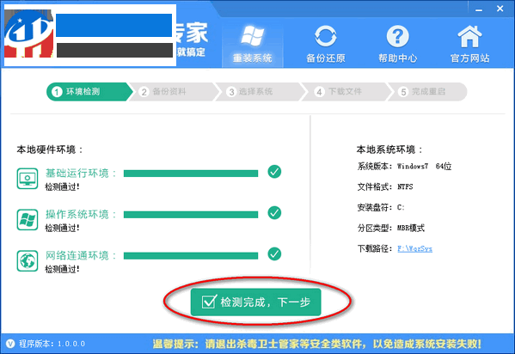Click the 基础运行环境 green checkmark
The width and height of the screenshot is (515, 354).
click(274, 172)
